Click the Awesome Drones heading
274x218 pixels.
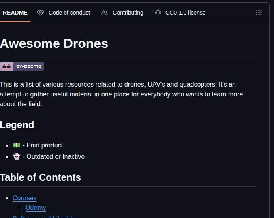(54, 43)
